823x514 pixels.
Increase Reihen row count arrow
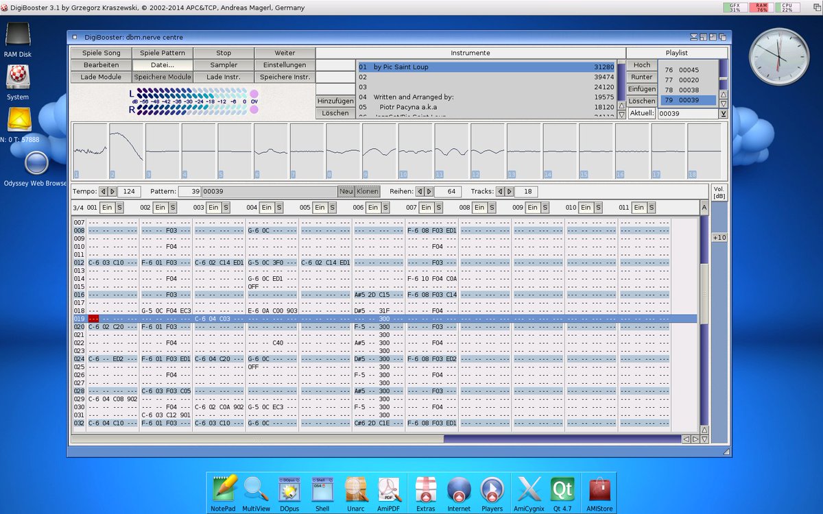[429, 192]
